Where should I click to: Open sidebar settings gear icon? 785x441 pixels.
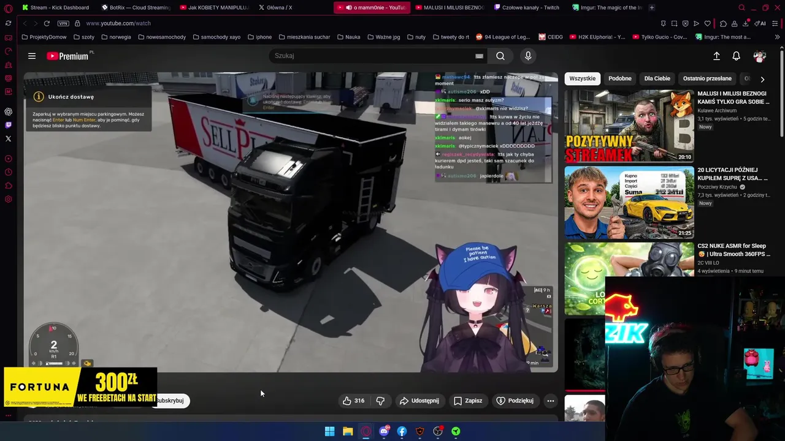(8, 199)
